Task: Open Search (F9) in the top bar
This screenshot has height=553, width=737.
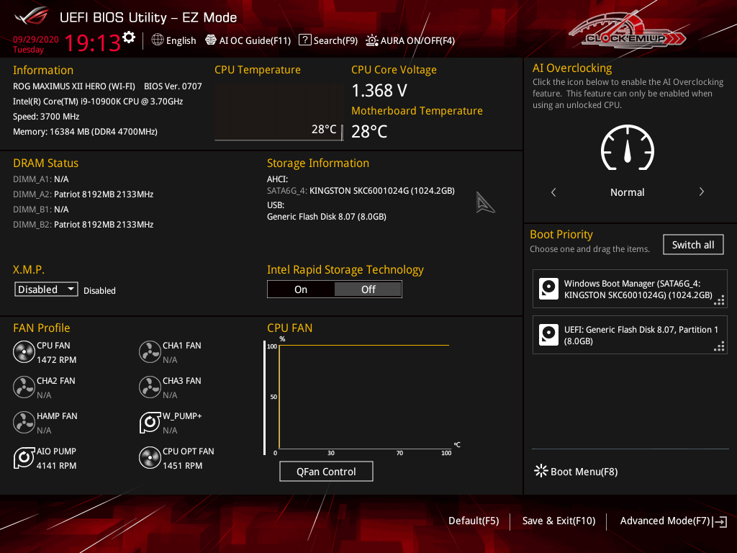Action: click(x=328, y=41)
